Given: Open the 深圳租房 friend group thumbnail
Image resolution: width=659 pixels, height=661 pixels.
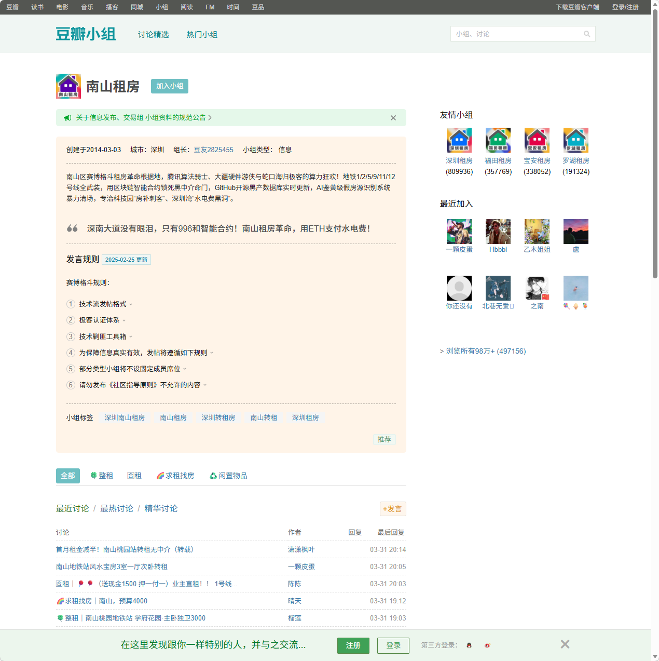Looking at the screenshot, I should point(459,140).
